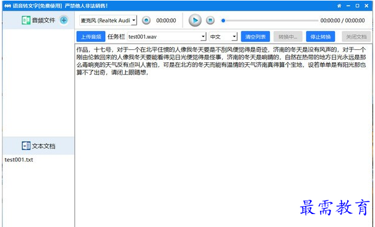Click the recording timer 00:00:00
Image resolution: width=375 pixels, height=227 pixels.
tap(166, 20)
